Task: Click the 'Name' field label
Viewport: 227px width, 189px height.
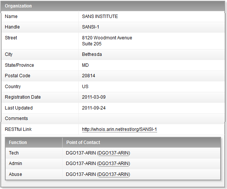Action: pos(11,16)
